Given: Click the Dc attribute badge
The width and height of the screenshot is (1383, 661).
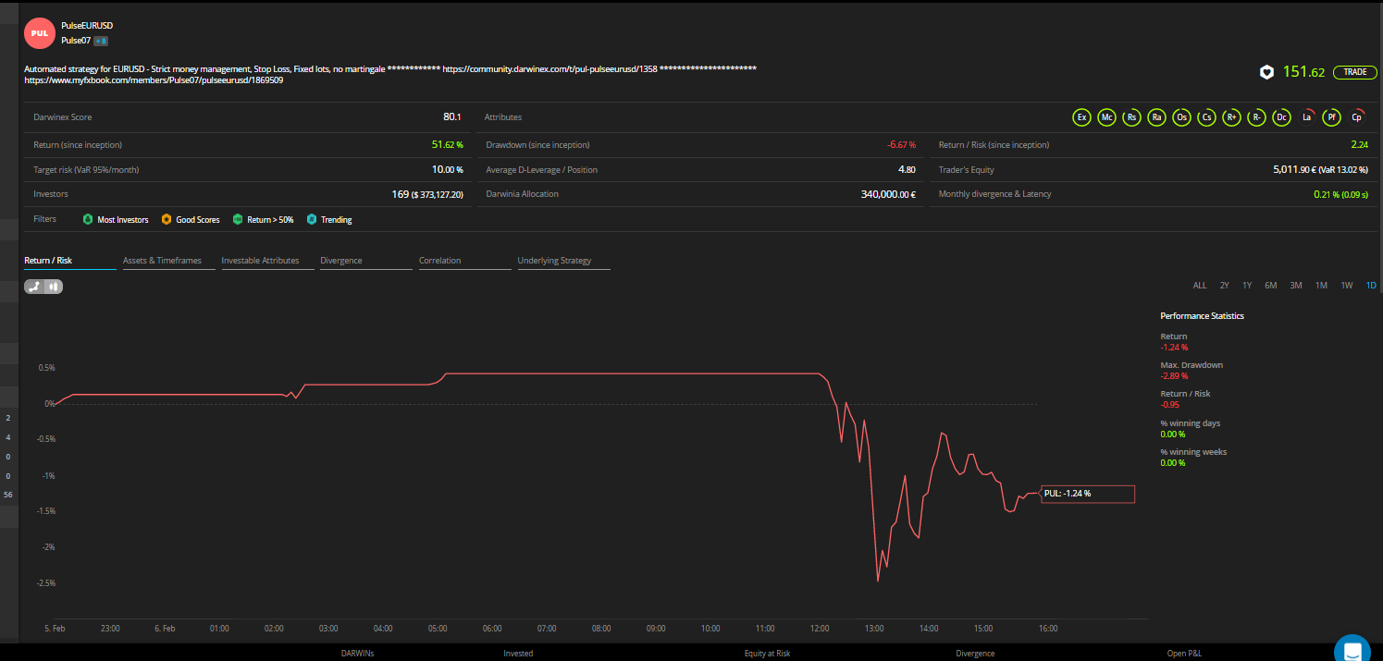Looking at the screenshot, I should (1281, 117).
